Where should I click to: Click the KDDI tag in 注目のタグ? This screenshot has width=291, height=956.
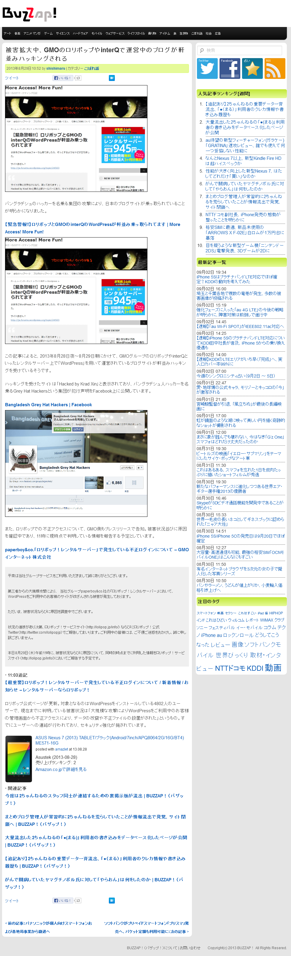tap(255, 668)
